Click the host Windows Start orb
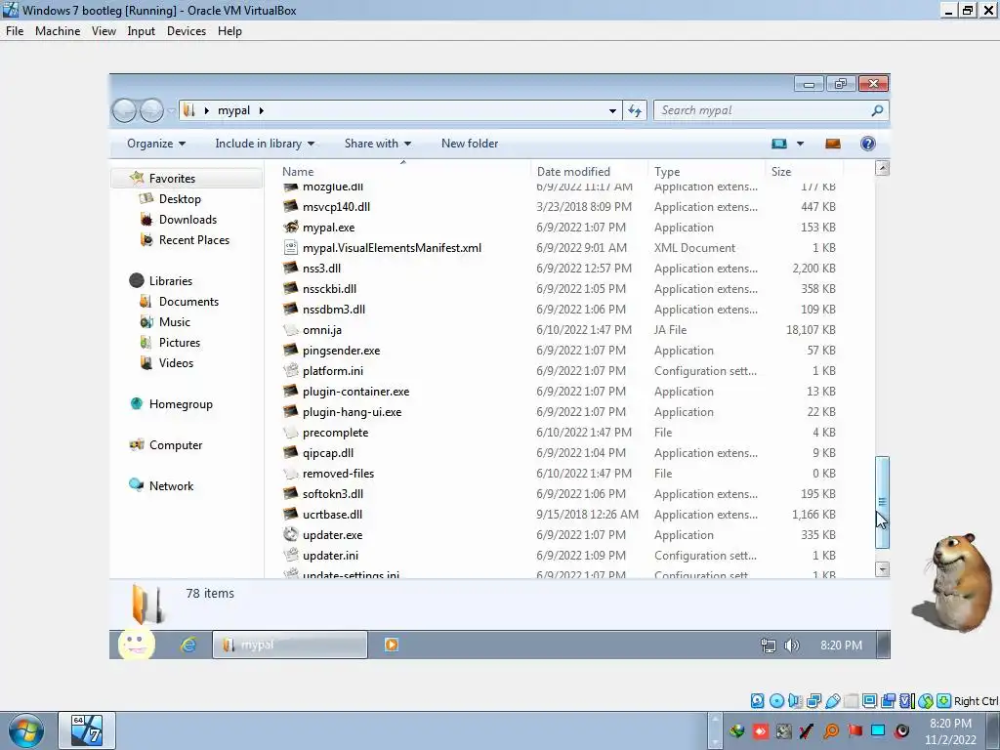This screenshot has height=750, width=1000. point(26,730)
